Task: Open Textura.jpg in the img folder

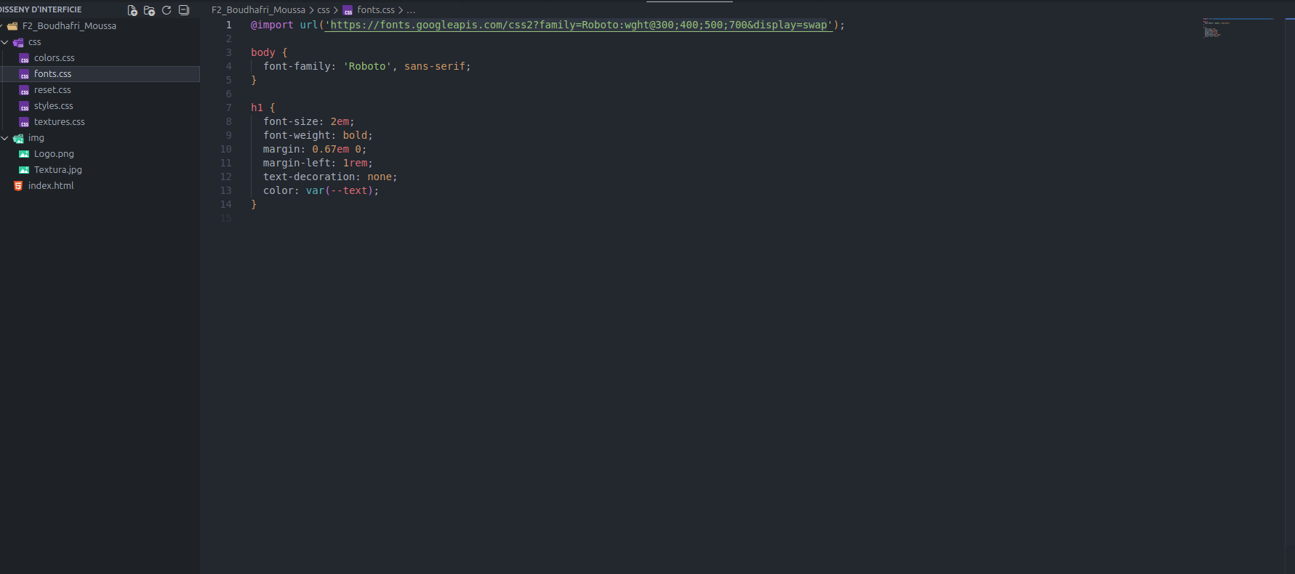Action: pyautogui.click(x=57, y=170)
